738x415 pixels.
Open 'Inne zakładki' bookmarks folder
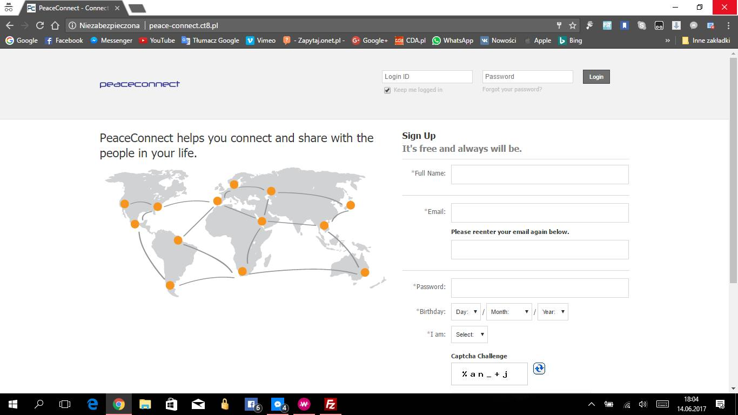pyautogui.click(x=707, y=40)
